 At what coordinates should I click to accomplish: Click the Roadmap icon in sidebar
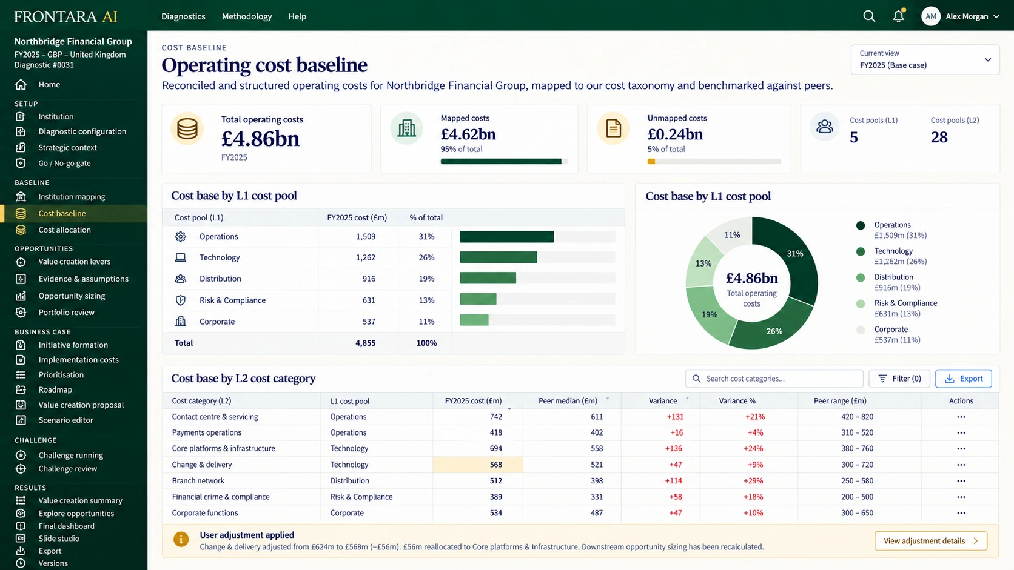[x=21, y=389]
